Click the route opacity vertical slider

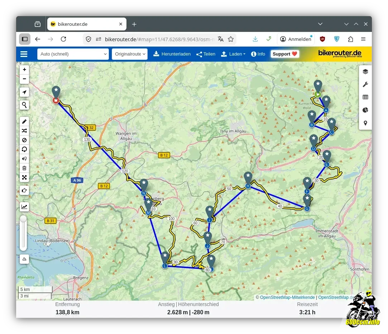pyautogui.click(x=23, y=233)
